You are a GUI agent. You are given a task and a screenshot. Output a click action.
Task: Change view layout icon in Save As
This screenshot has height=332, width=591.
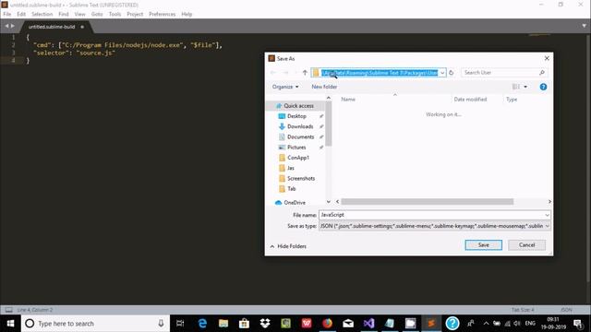click(x=515, y=87)
